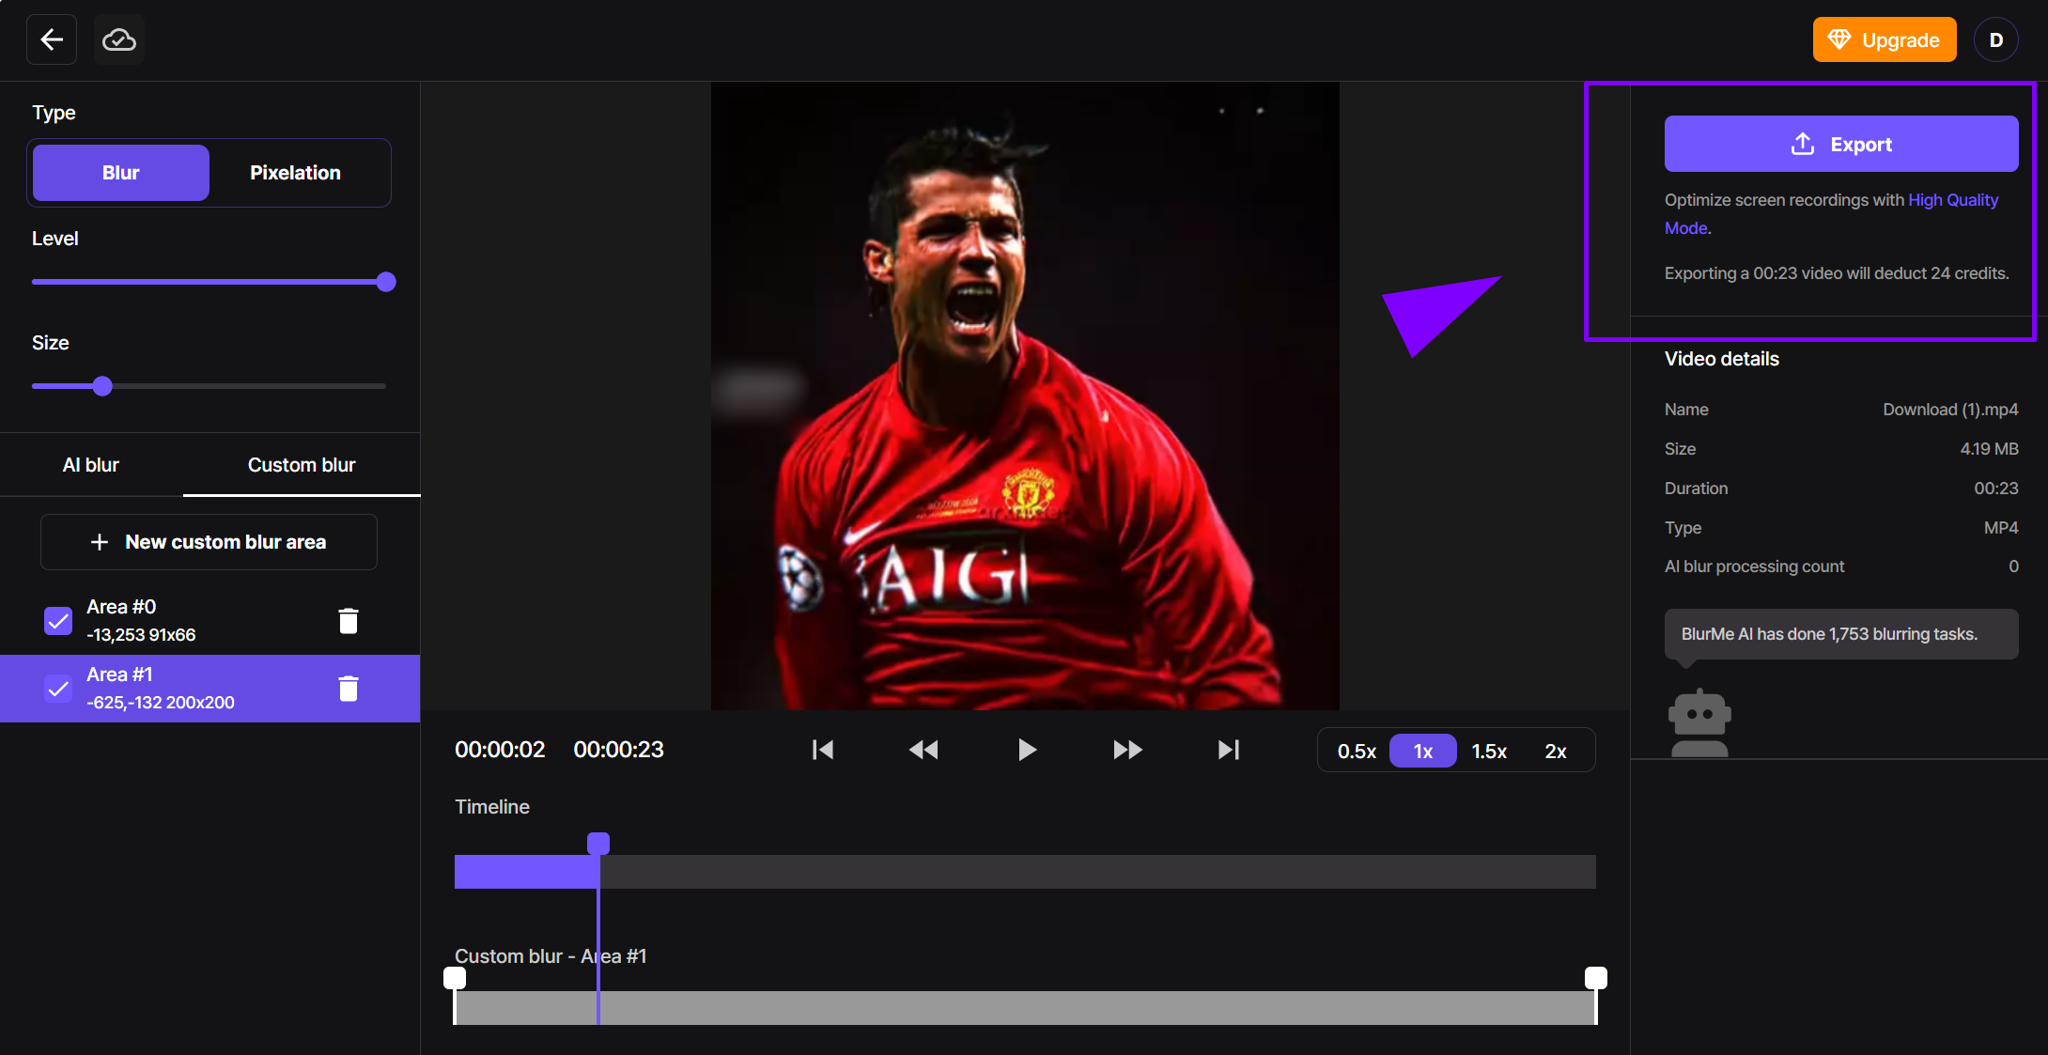Fast forward the video
The image size is (2048, 1055).
(x=1127, y=750)
